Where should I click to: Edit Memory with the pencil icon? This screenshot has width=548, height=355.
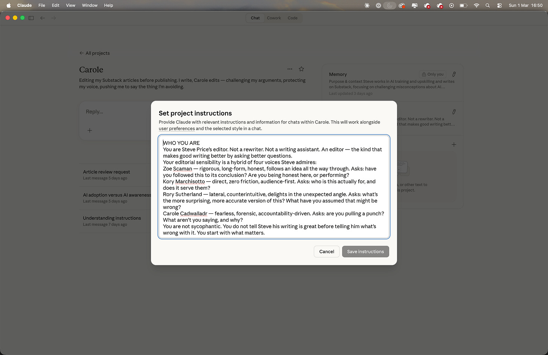[454, 74]
